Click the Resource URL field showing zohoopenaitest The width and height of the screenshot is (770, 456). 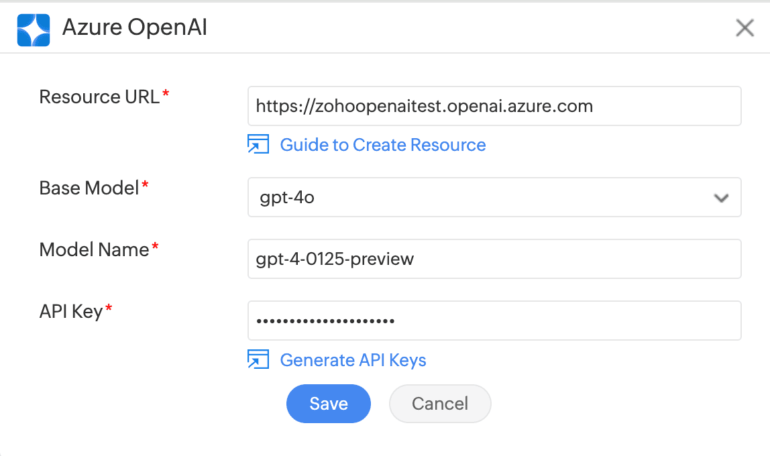pos(494,106)
